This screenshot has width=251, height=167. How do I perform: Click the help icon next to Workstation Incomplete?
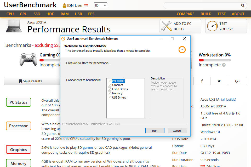coord(224,65)
